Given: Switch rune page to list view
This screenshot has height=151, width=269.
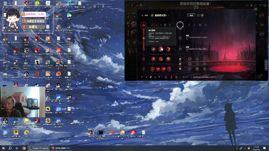Looking at the screenshot, I should click(x=183, y=77).
